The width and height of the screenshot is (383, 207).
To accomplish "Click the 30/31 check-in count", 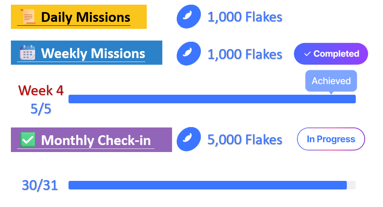I will click(x=40, y=185).
